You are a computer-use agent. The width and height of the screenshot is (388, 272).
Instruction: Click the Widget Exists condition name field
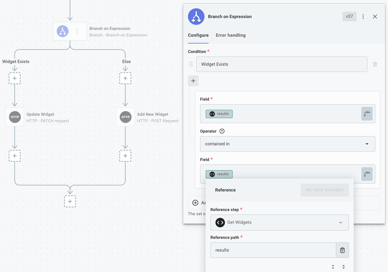(281, 64)
